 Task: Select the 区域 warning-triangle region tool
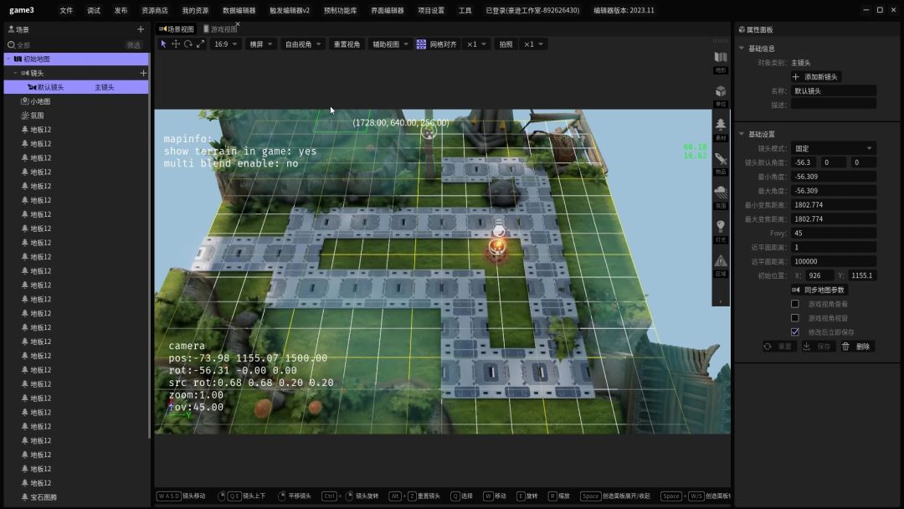720,261
